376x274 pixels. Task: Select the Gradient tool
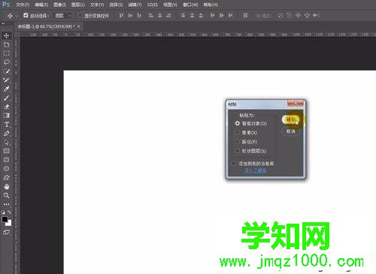click(x=6, y=116)
